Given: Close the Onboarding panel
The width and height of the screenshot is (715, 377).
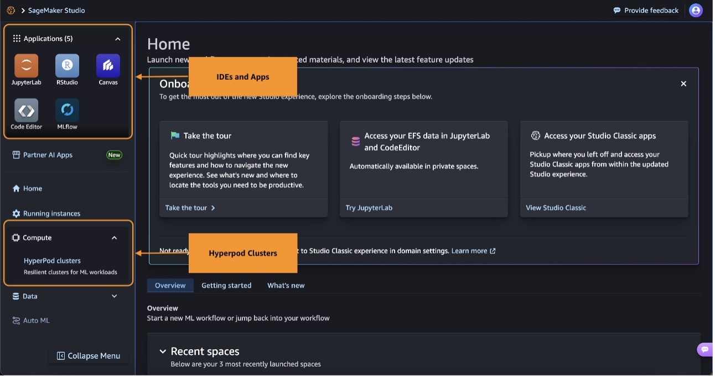Looking at the screenshot, I should click(x=683, y=84).
